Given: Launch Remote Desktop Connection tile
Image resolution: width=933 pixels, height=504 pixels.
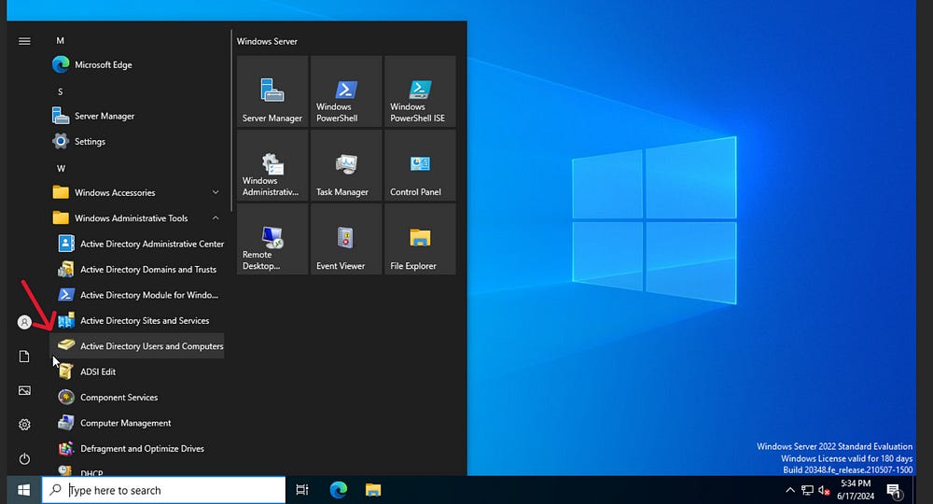Looking at the screenshot, I should 272,239.
